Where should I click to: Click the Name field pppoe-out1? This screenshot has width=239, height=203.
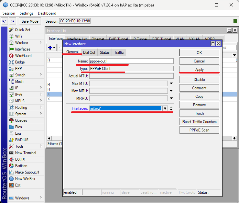(x=131, y=61)
